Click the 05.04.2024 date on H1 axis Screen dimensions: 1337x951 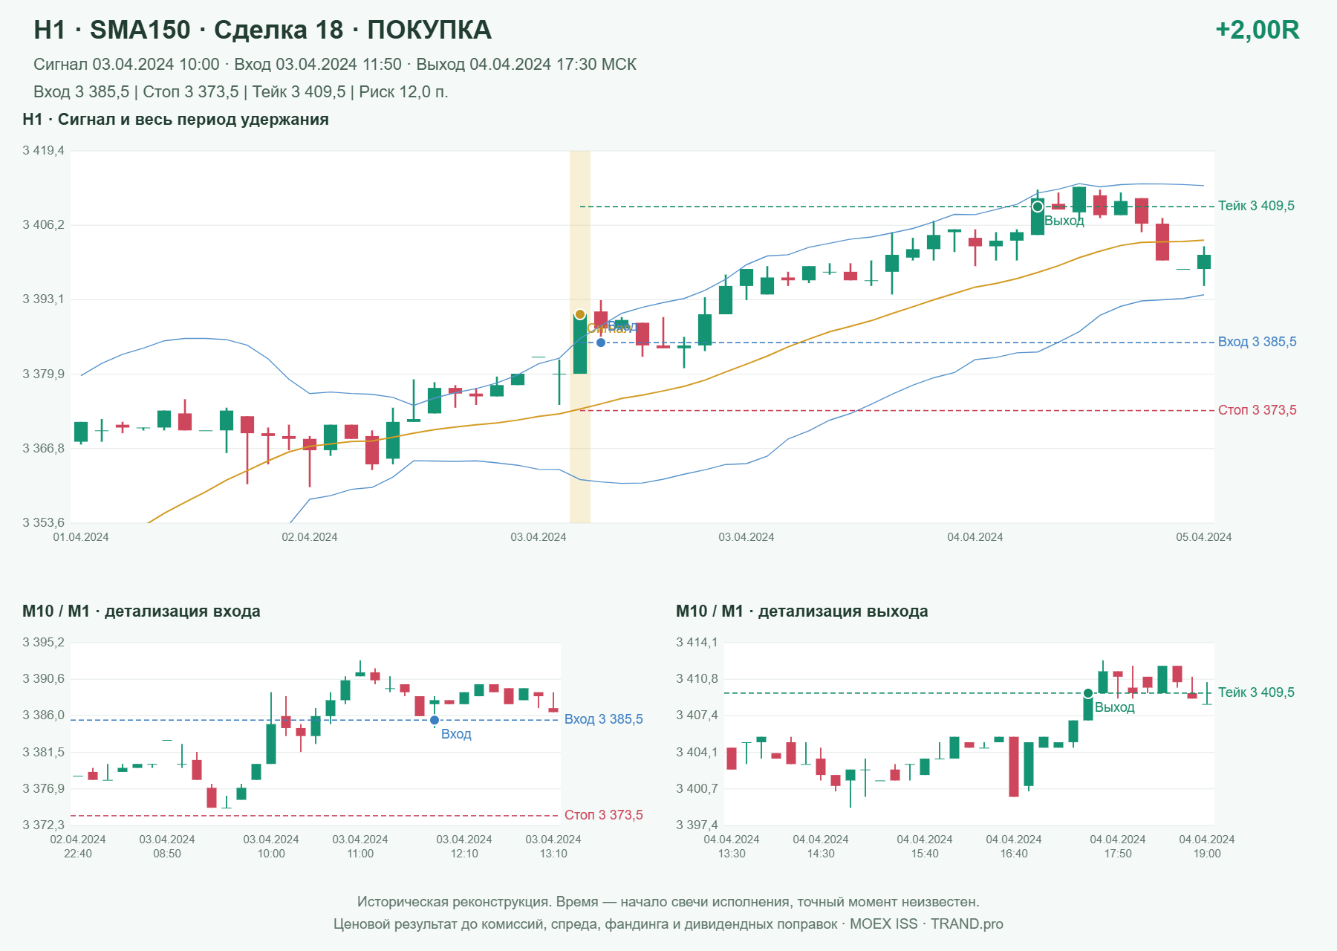[x=1203, y=537]
